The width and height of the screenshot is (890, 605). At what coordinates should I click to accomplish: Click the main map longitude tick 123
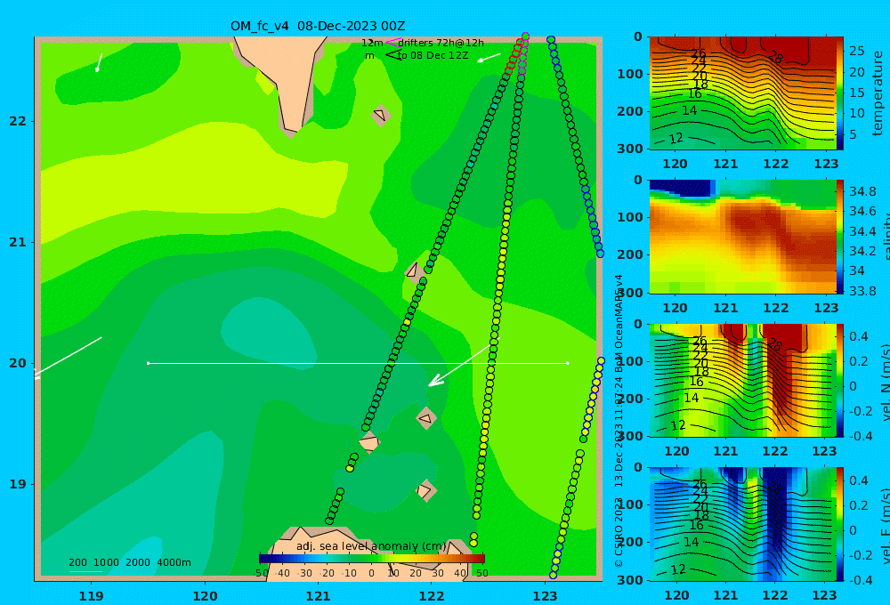point(546,596)
